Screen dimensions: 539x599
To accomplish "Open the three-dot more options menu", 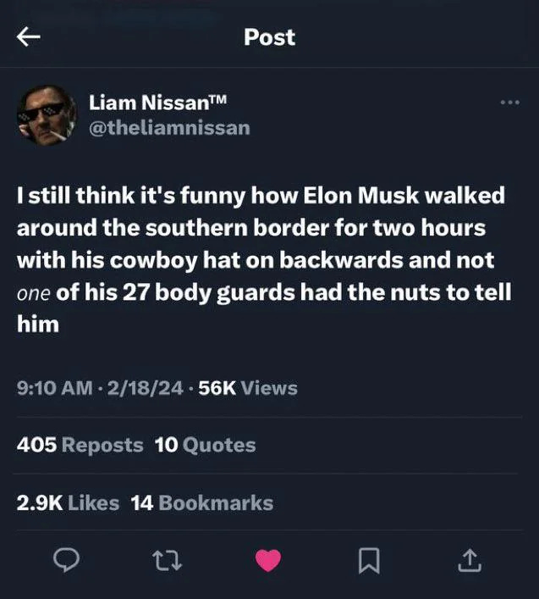I will pyautogui.click(x=510, y=103).
